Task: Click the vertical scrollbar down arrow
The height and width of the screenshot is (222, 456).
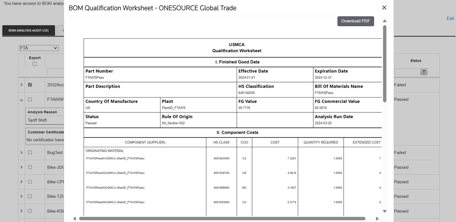Action: [385, 211]
